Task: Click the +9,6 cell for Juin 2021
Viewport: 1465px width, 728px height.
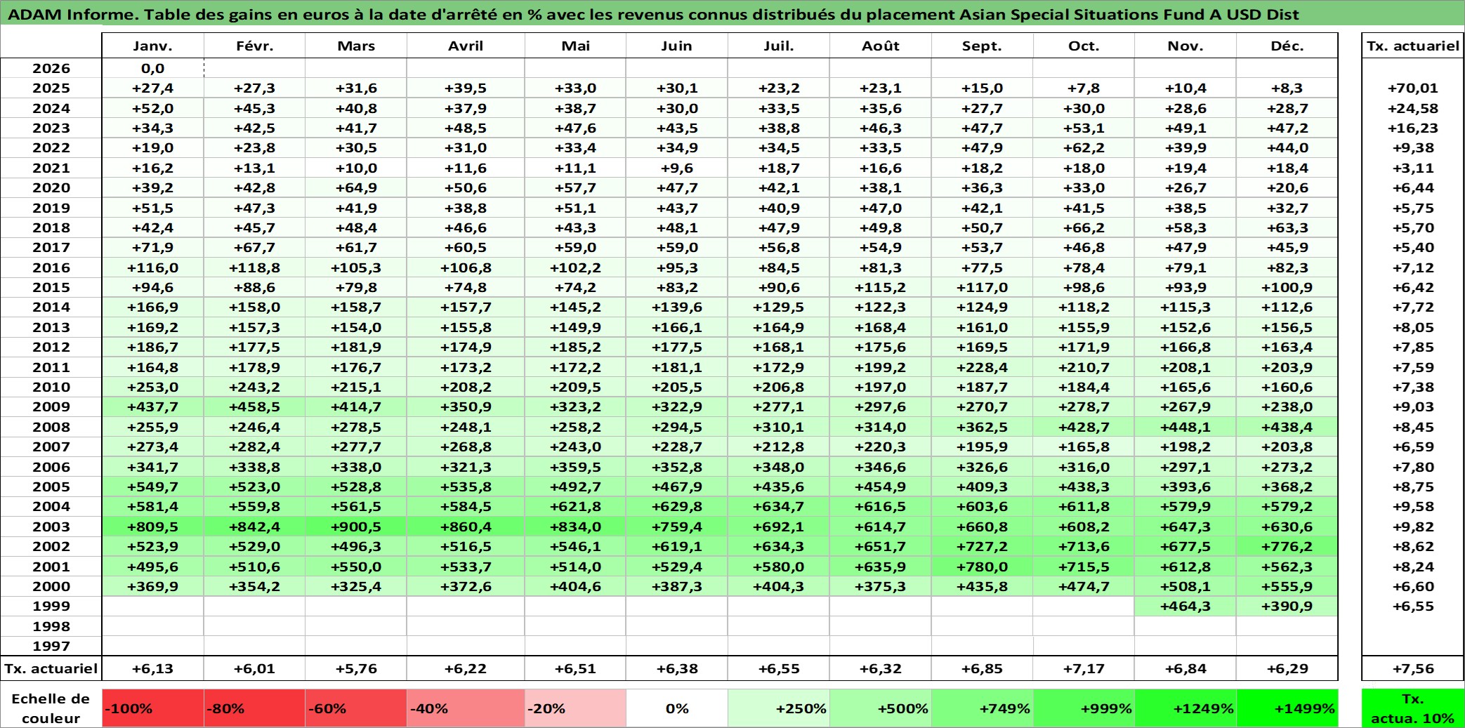Action: click(677, 168)
